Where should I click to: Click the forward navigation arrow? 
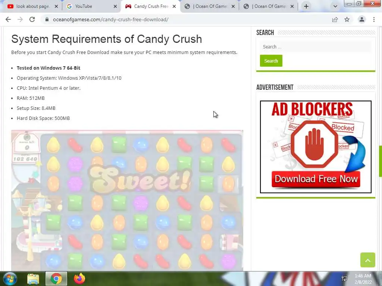(20, 19)
